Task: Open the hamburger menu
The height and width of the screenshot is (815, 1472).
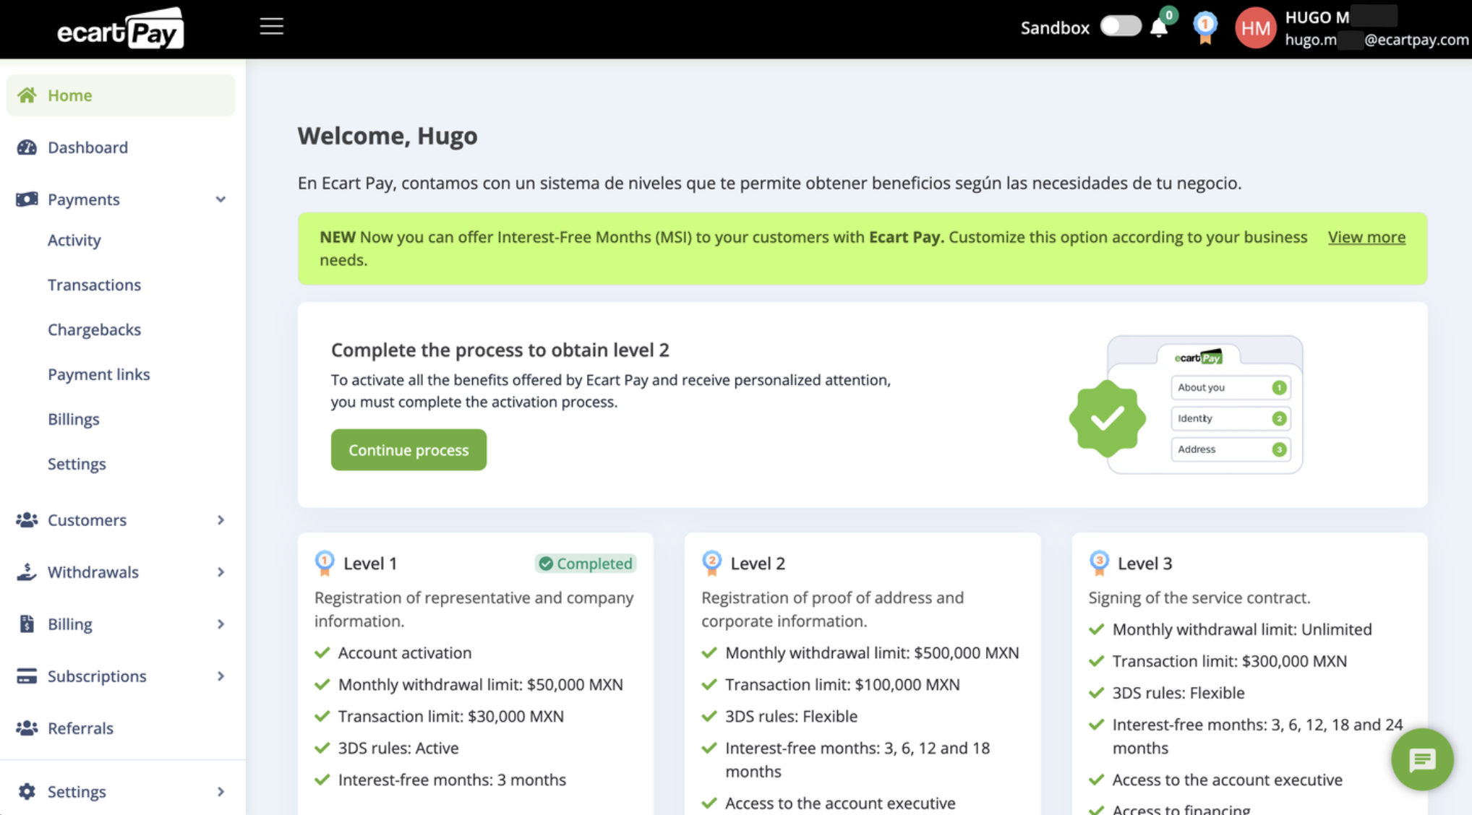Action: tap(272, 27)
